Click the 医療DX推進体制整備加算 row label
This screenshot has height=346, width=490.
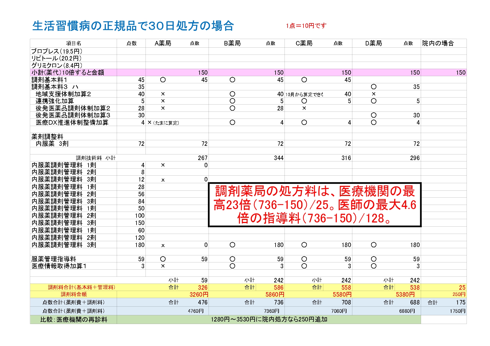click(72, 122)
